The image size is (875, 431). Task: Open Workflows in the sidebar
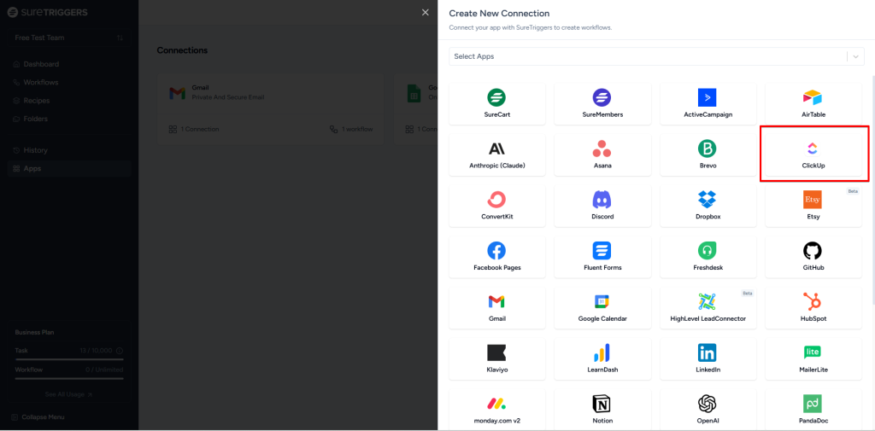(x=40, y=83)
